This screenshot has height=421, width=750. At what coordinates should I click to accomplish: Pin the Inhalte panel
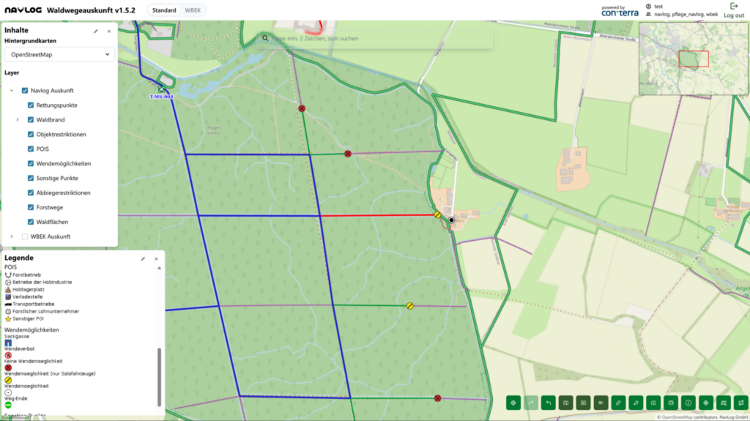pyautogui.click(x=96, y=31)
